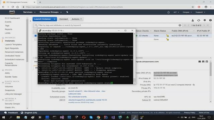Open browser profile avatar

206,7
